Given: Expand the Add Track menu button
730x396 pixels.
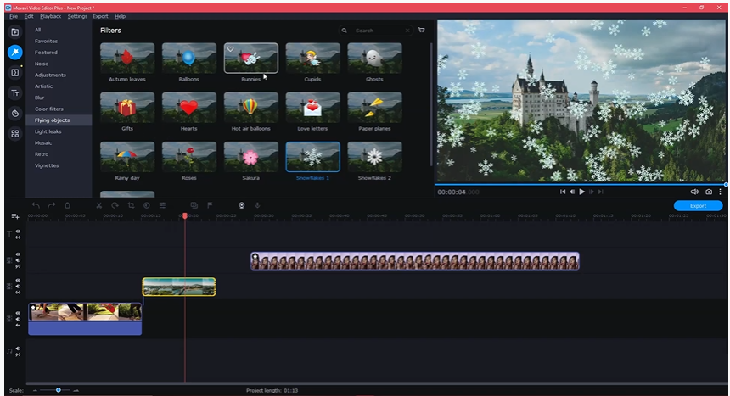Looking at the screenshot, I should [14, 217].
